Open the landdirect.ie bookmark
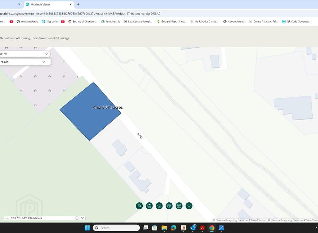 pyautogui.click(x=111, y=22)
